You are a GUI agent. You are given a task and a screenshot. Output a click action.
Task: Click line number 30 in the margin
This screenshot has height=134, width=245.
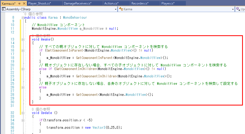pos(12,102)
